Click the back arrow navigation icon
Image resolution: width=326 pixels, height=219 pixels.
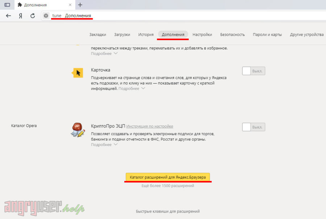pyautogui.click(x=9, y=16)
